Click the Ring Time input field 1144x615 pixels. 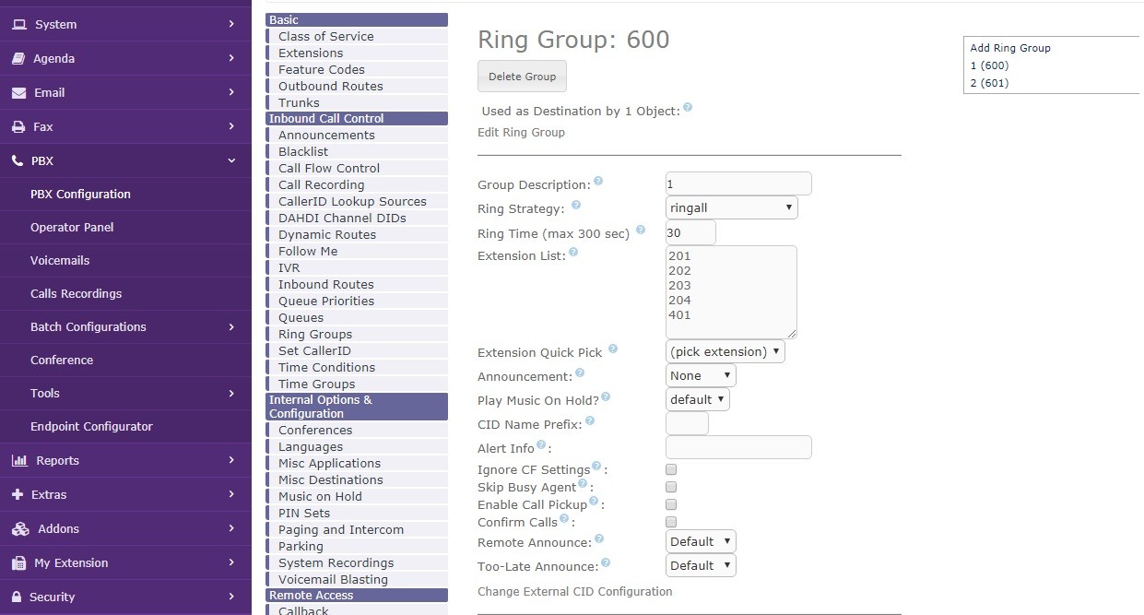tap(690, 232)
